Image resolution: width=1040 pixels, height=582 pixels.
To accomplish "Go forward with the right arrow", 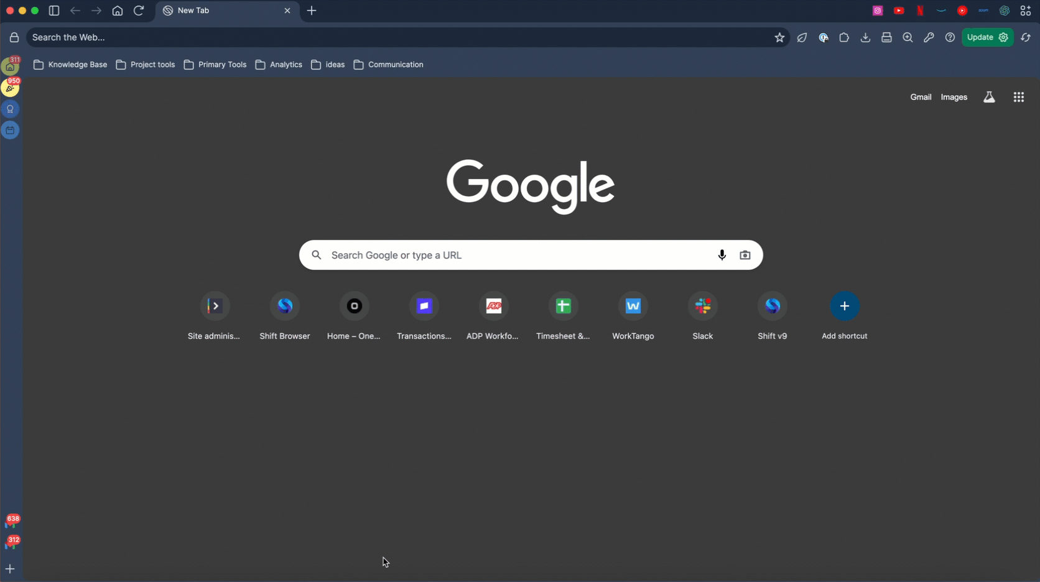I will [96, 11].
